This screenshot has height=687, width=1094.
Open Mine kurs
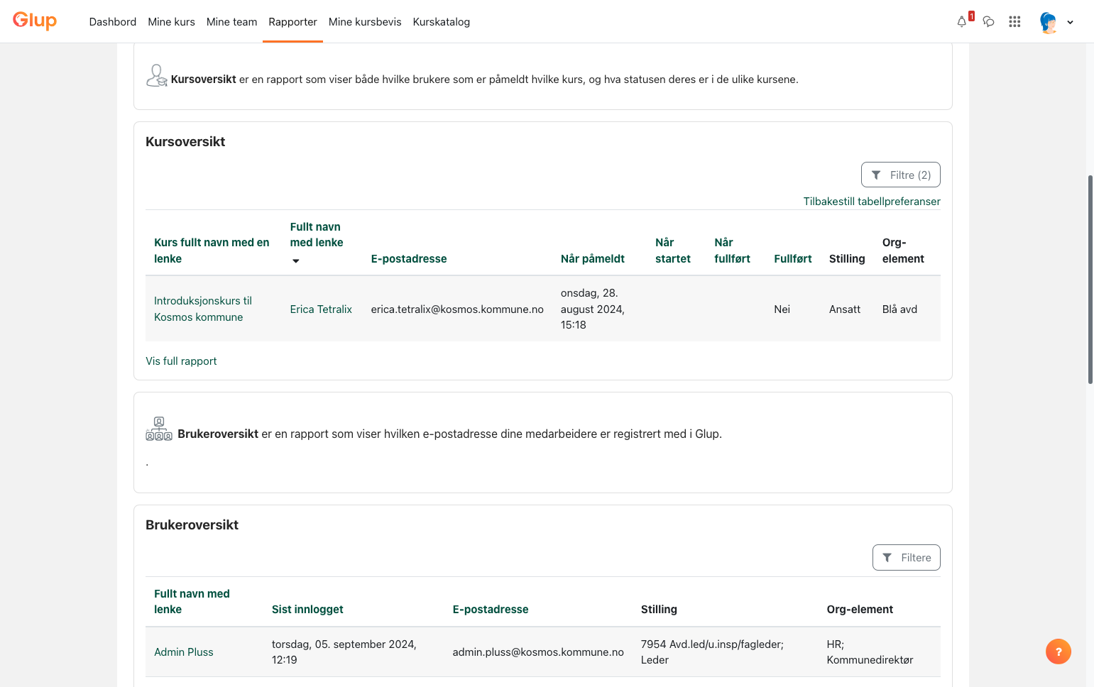pos(171,21)
